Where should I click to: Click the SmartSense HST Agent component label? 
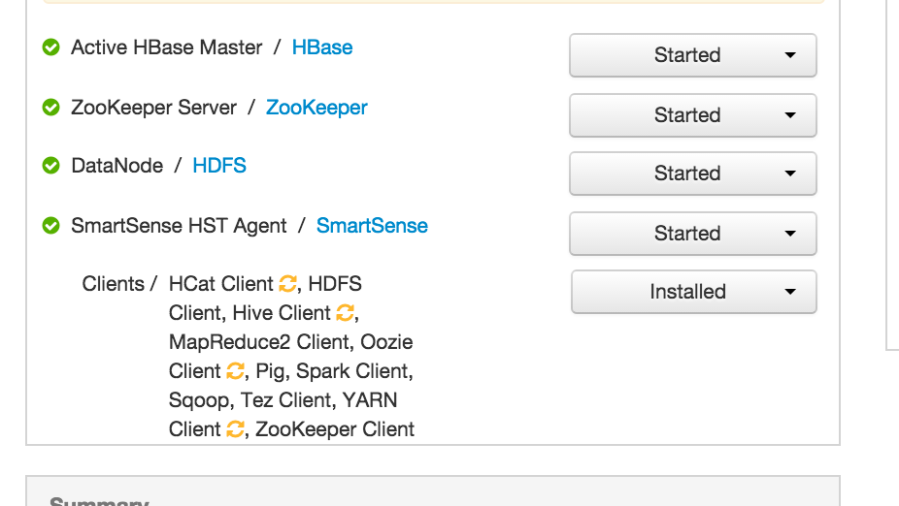(x=179, y=226)
